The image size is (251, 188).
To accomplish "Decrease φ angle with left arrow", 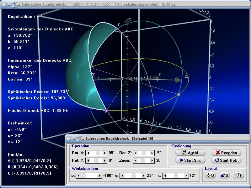I will (122, 175).
